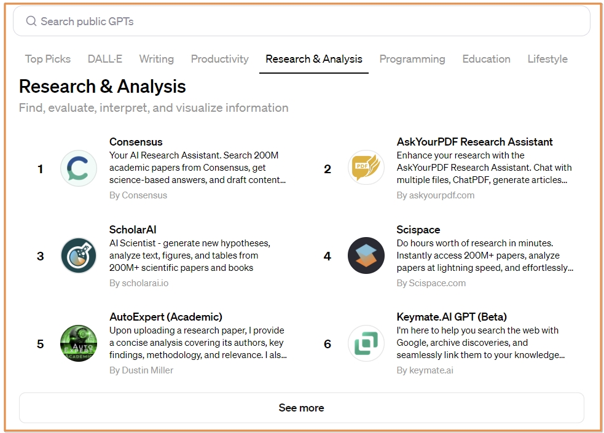The image size is (604, 433).
Task: Click the See more button
Action: point(302,408)
